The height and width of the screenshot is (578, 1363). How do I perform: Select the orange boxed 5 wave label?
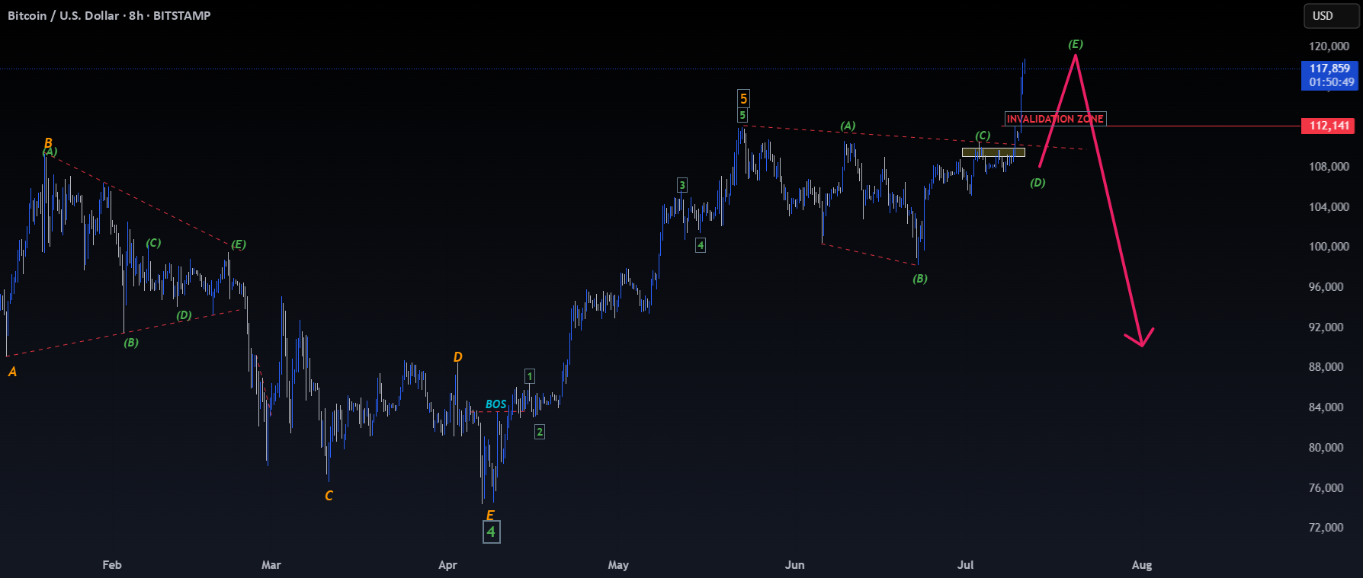coord(743,98)
